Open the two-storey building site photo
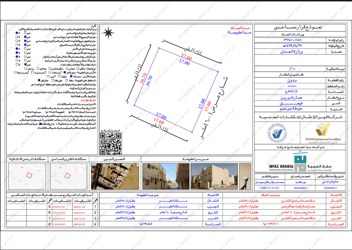352x250 pixels. [214, 177]
